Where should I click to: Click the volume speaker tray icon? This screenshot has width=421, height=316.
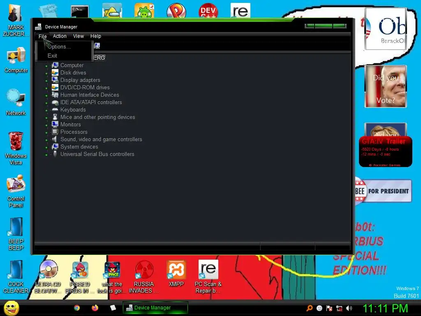click(349, 308)
